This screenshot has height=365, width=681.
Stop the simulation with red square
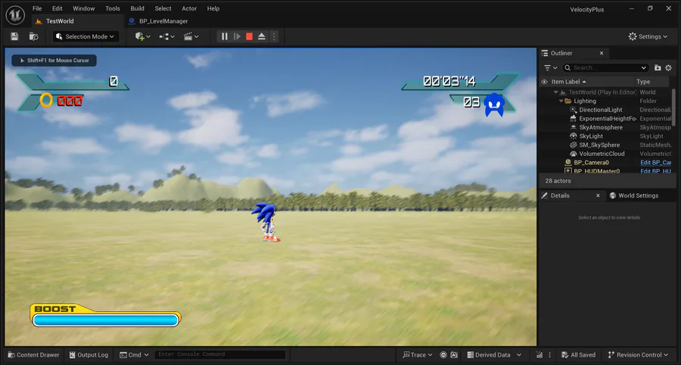point(249,36)
